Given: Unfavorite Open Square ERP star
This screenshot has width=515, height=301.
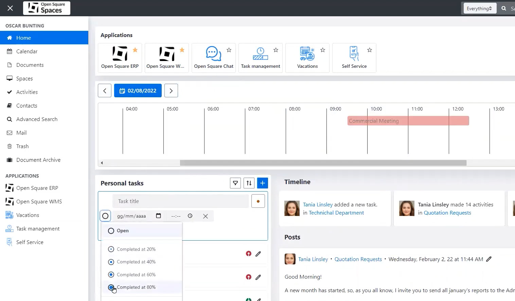Looking at the screenshot, I should (135, 50).
